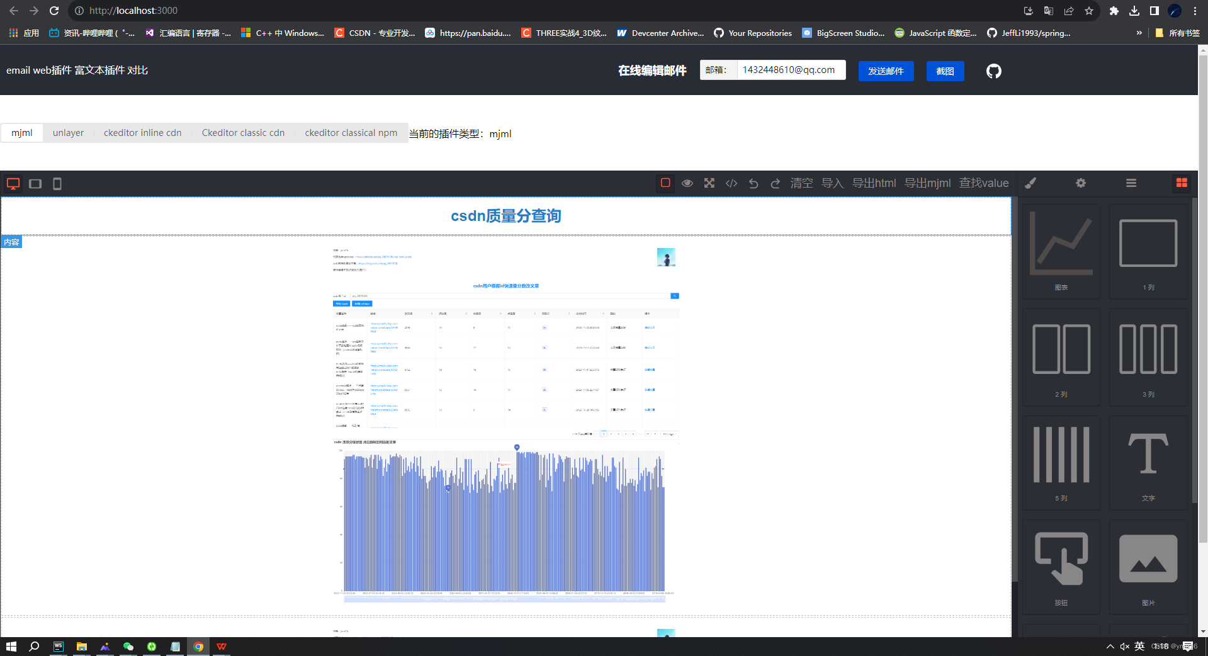Toggle preview mode with the eye icon
The width and height of the screenshot is (1208, 656).
pyautogui.click(x=687, y=183)
